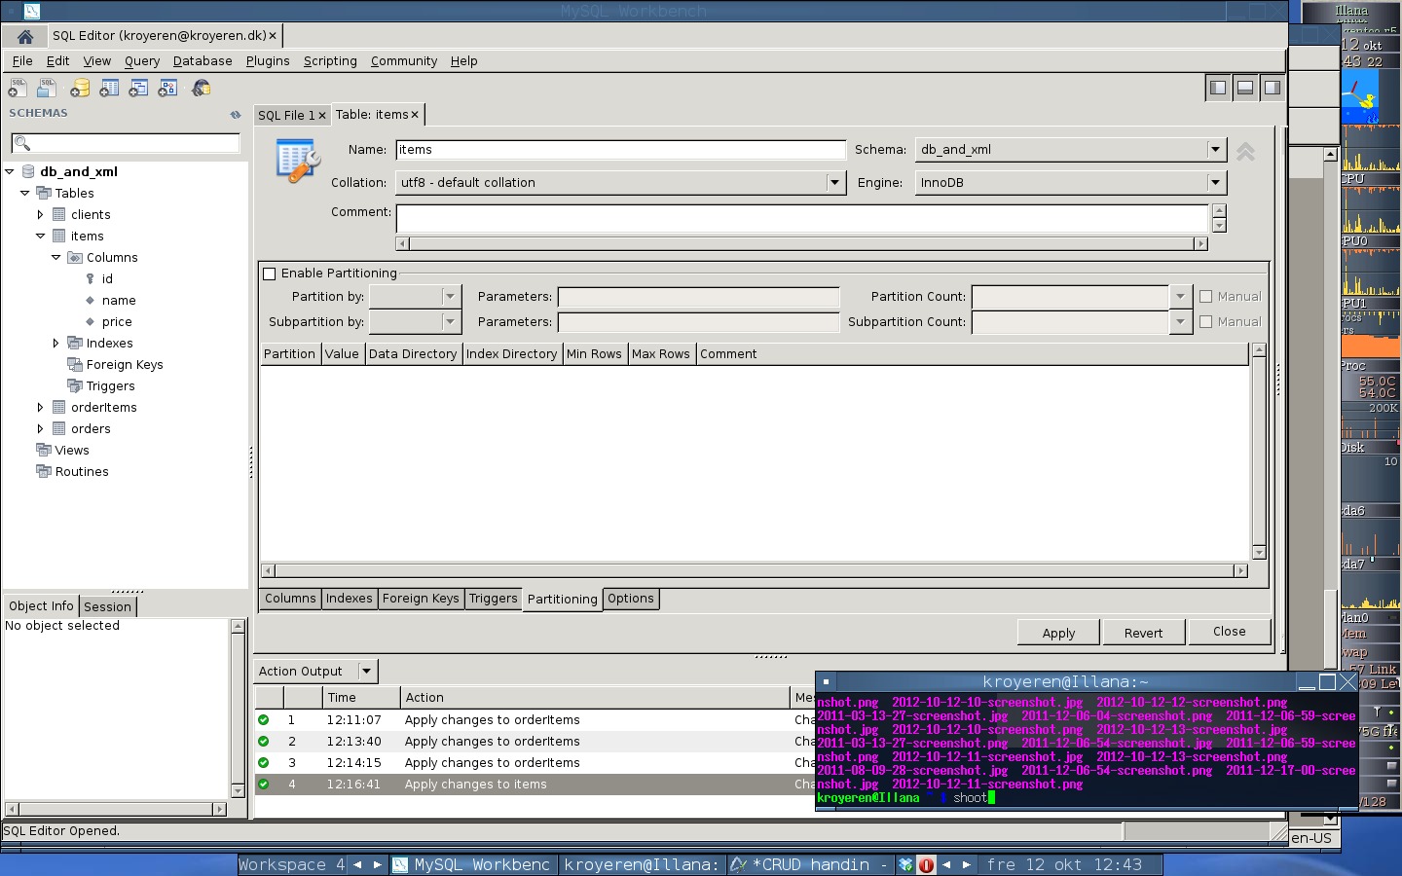Toggle the left sidebar panel visibility

(1217, 88)
